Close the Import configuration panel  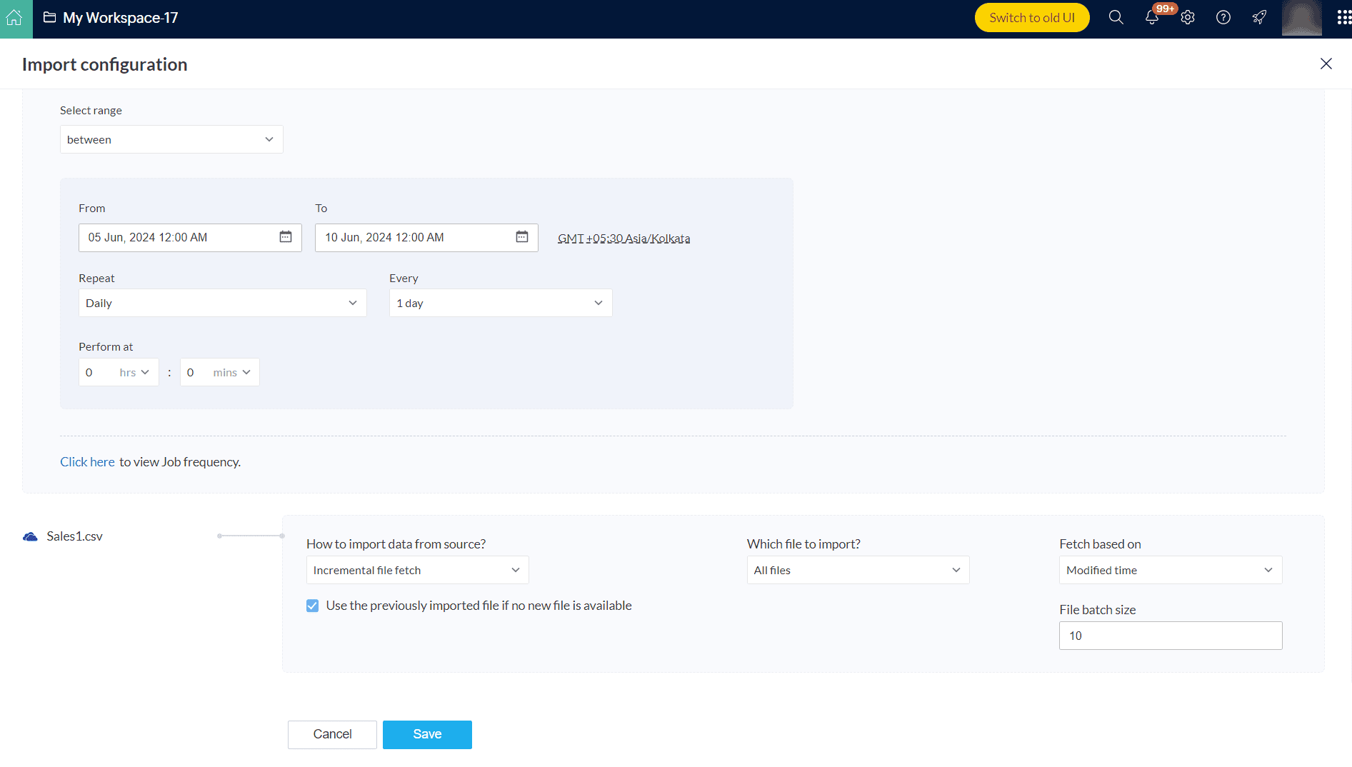[x=1326, y=64]
